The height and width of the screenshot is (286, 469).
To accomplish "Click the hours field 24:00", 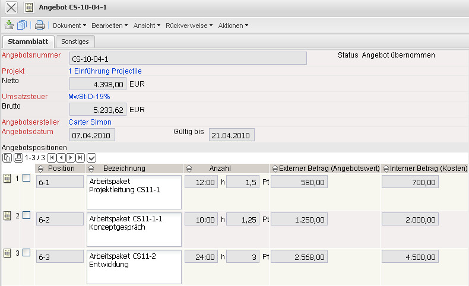I will [x=201, y=256].
